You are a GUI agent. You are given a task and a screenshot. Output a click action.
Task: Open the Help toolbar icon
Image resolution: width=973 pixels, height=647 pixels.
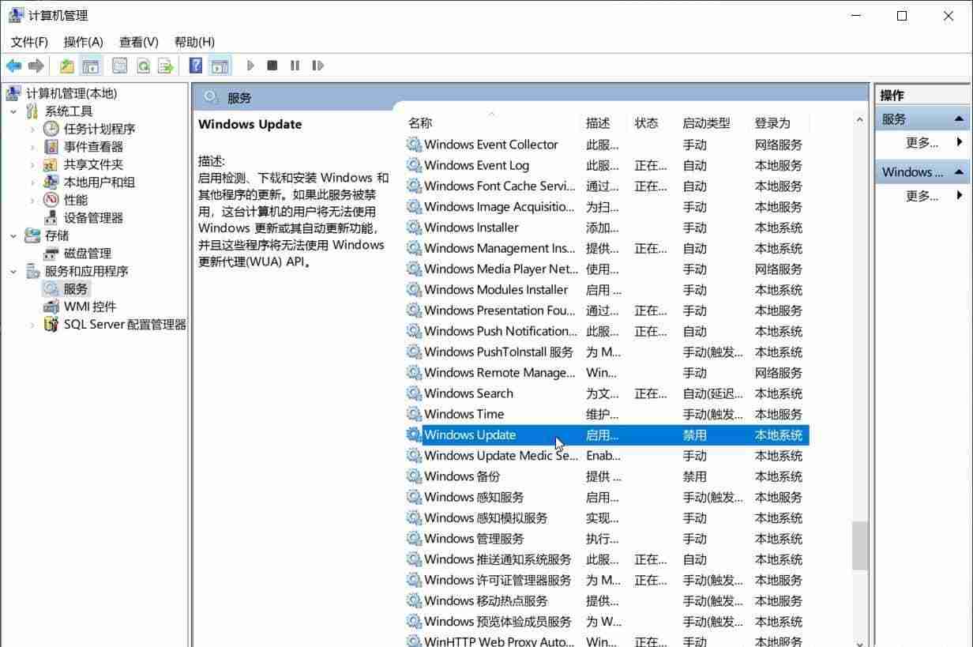[x=194, y=66]
